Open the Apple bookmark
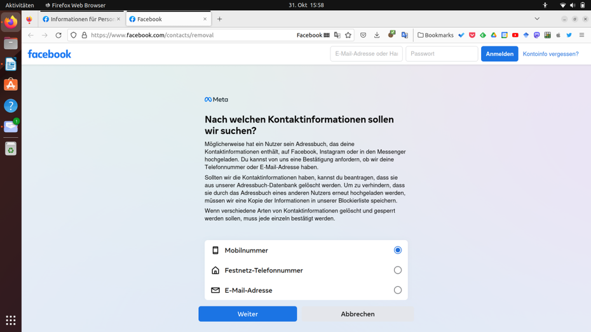This screenshot has height=332, width=591. pos(558,35)
